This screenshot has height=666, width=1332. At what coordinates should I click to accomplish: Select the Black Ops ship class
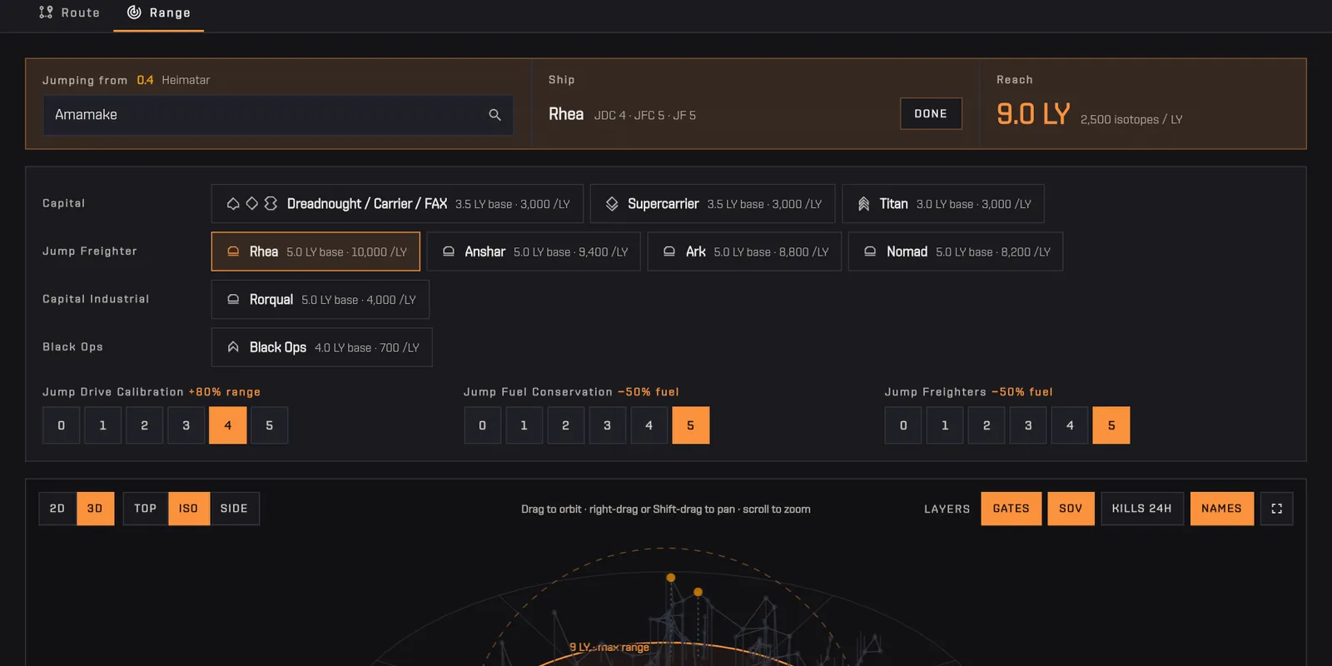322,347
